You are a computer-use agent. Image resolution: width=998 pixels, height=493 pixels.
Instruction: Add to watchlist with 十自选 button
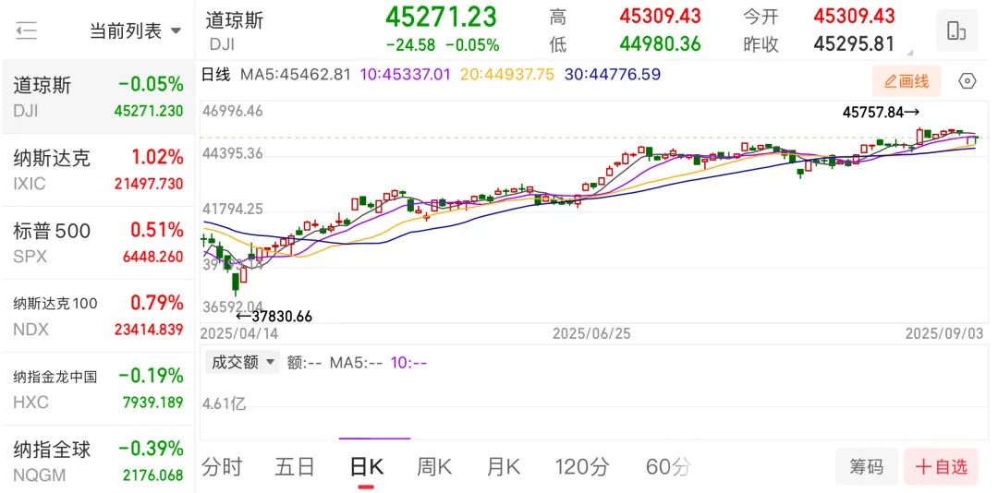[x=941, y=467]
